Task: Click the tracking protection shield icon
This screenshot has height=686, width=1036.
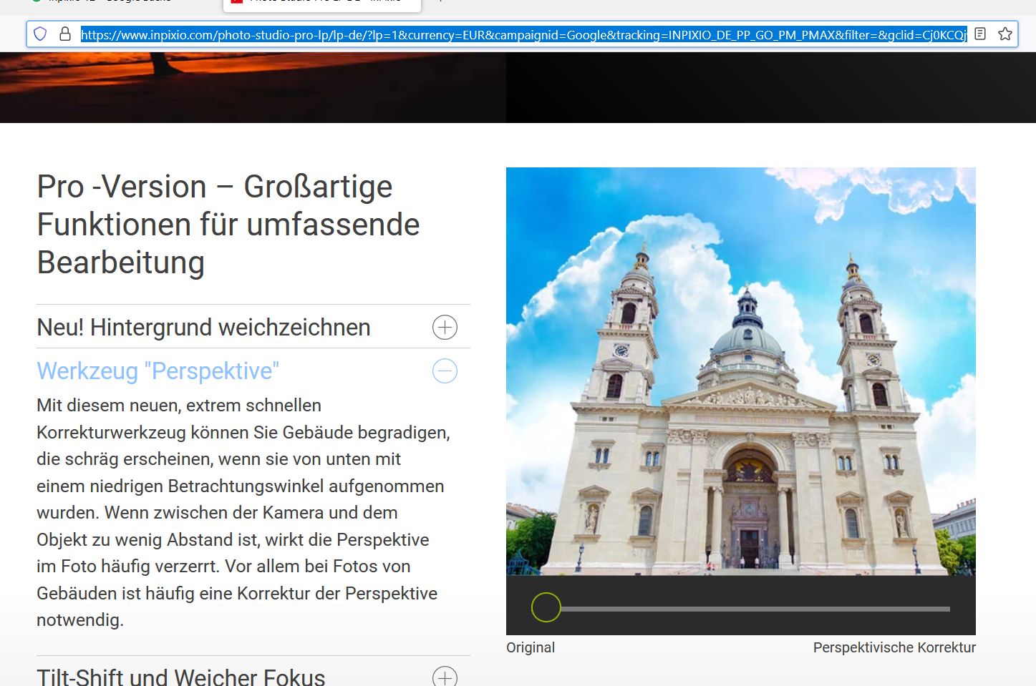Action: click(x=41, y=34)
